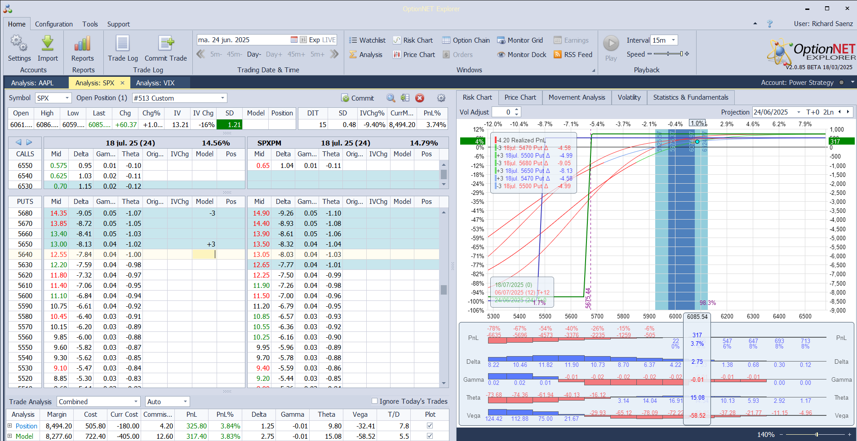The width and height of the screenshot is (857, 441).
Task: Increase Vol Adjust with stepper up arrow
Action: (x=517, y=109)
